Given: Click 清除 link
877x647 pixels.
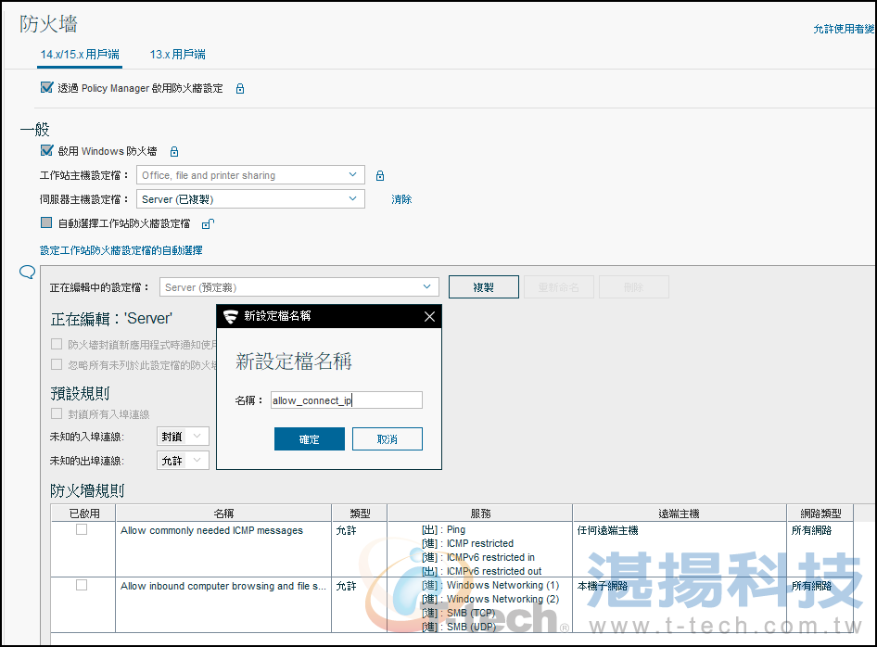Looking at the screenshot, I should [x=401, y=199].
